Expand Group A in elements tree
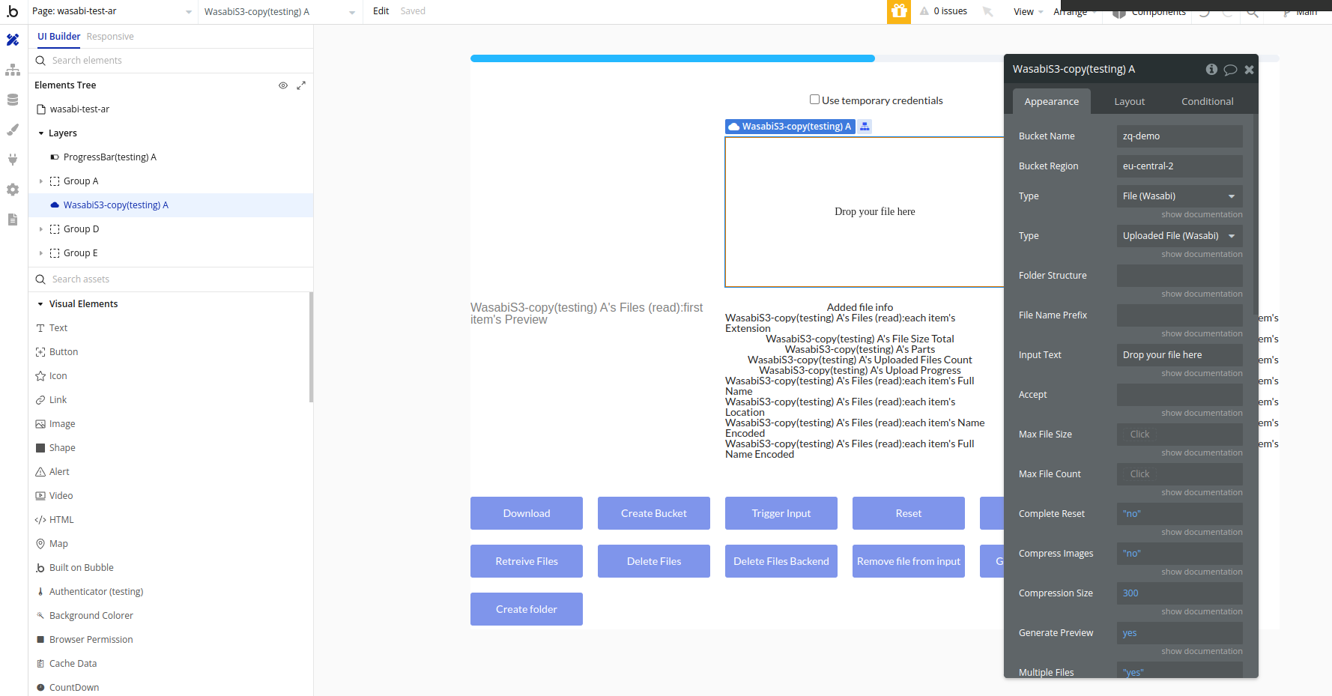The width and height of the screenshot is (1332, 696). coord(41,181)
